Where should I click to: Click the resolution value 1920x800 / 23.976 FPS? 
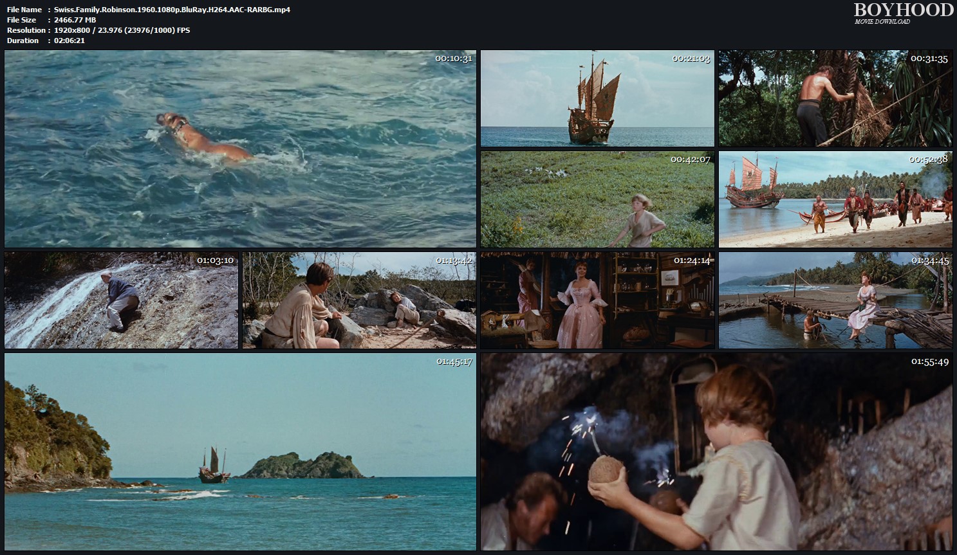122,30
